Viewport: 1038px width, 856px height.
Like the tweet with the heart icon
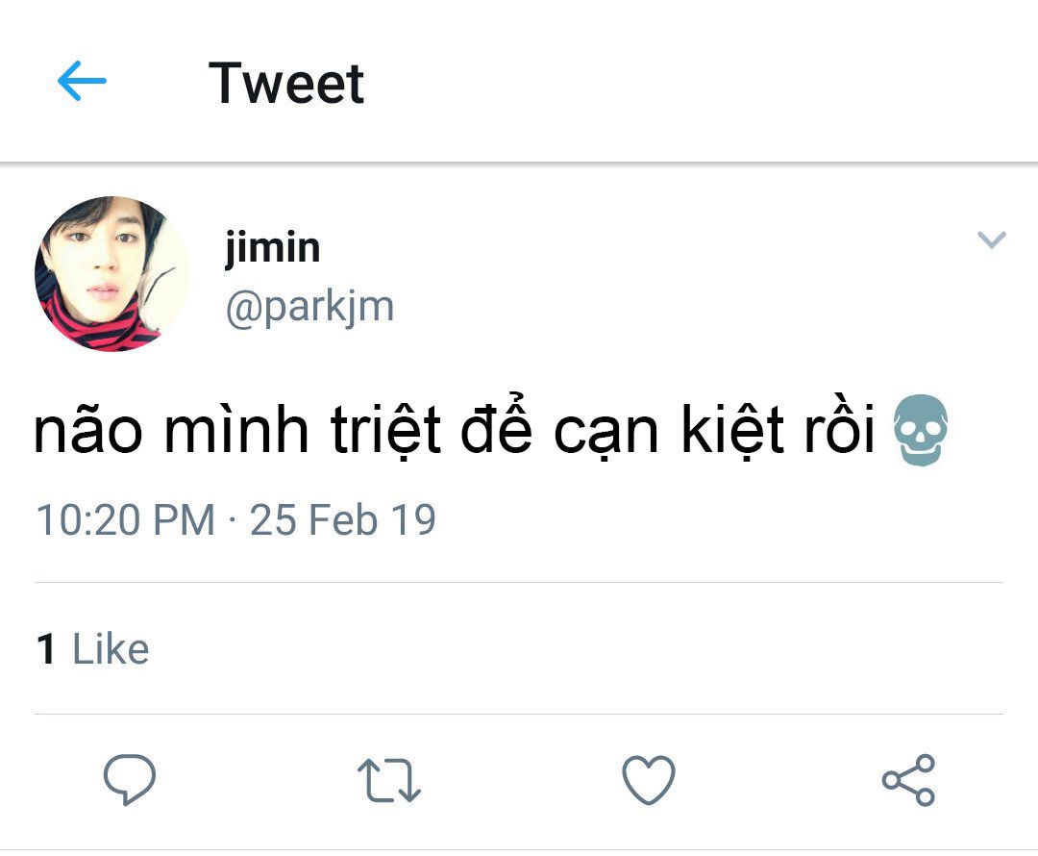649,779
